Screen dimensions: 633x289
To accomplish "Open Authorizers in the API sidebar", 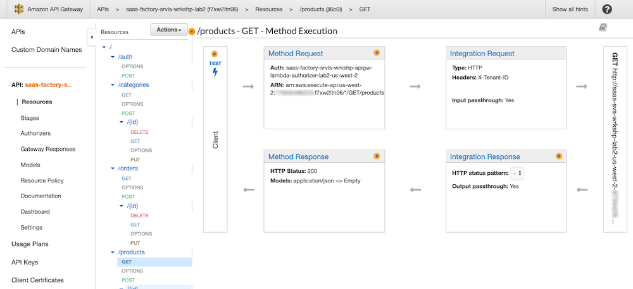I will click(35, 133).
